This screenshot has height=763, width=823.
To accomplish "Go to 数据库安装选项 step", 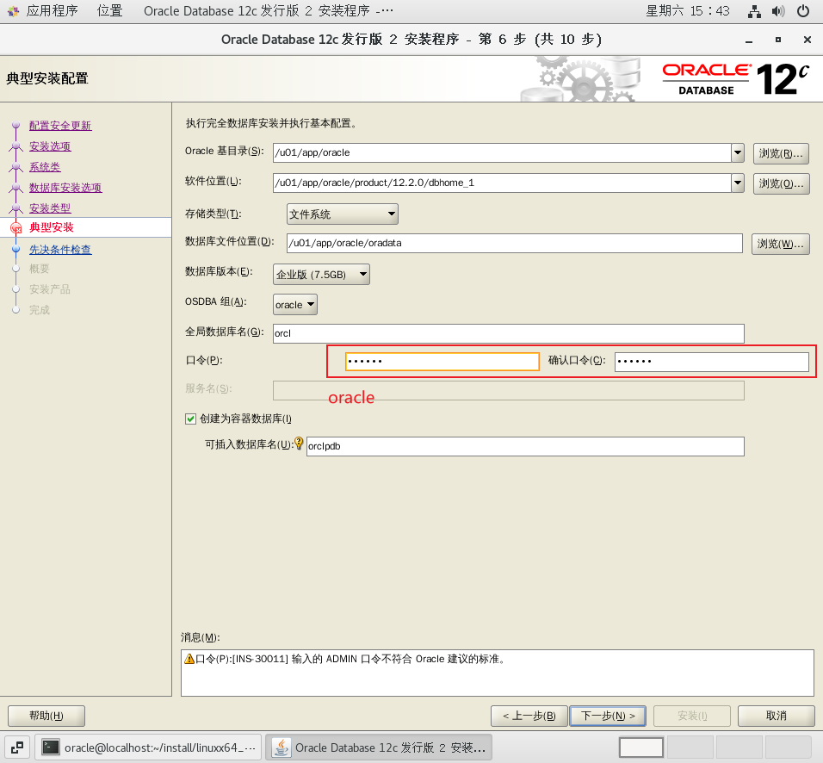I will point(65,188).
